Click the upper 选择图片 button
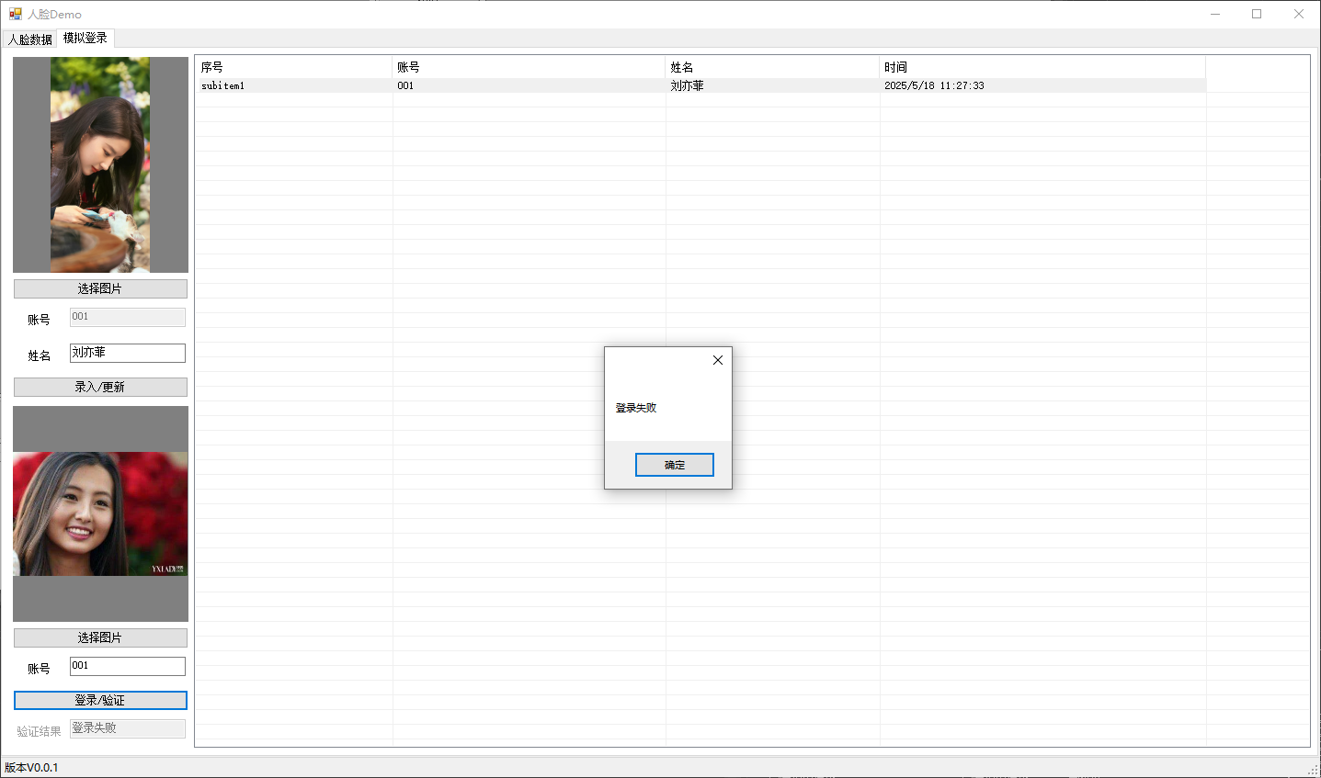The height and width of the screenshot is (778, 1321). pyautogui.click(x=100, y=288)
